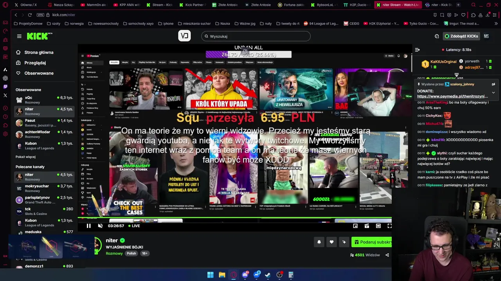Open Pasut channel in followed list
The height and width of the screenshot is (281, 501).
tap(44, 123)
